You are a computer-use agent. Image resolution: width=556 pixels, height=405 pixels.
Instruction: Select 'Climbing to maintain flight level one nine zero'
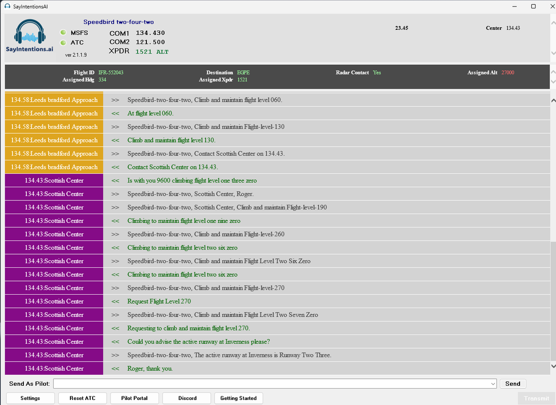[184, 221]
